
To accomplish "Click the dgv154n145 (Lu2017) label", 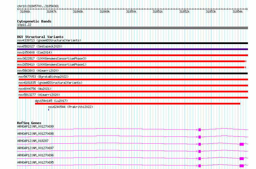I will [x=51, y=101].
